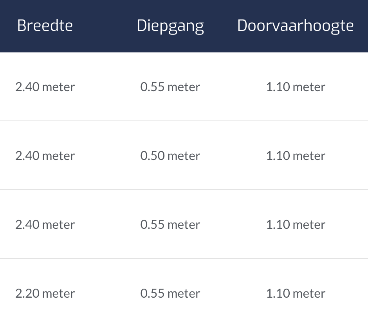The height and width of the screenshot is (327, 368).
Task: Click the Breedte column header
Action: [x=45, y=26]
